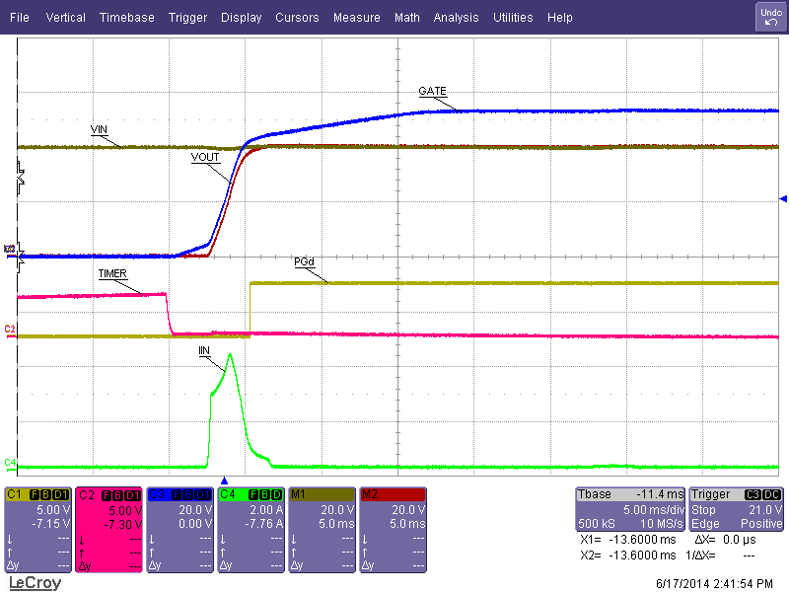Open the C2 channel descriptor box
Viewport: 789px width, 592px height.
[108, 529]
